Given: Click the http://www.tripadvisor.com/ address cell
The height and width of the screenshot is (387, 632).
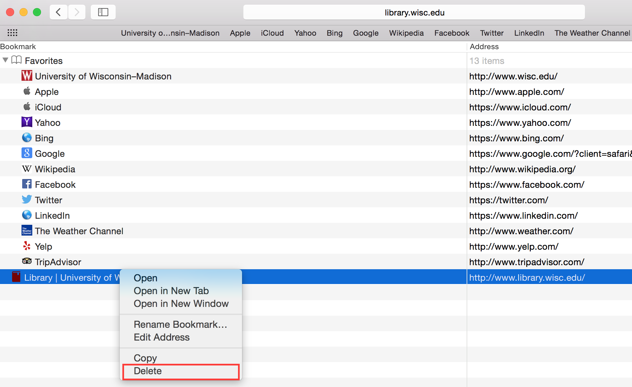Looking at the screenshot, I should click(x=527, y=262).
